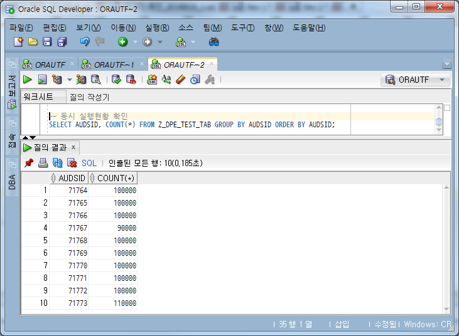Click the Redo arrow icon

100,42
